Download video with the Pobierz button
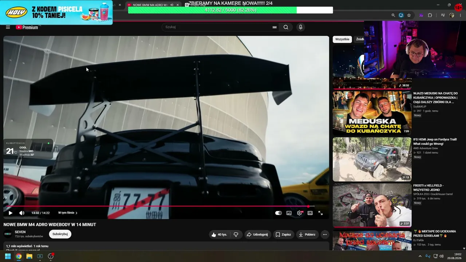 (x=307, y=235)
